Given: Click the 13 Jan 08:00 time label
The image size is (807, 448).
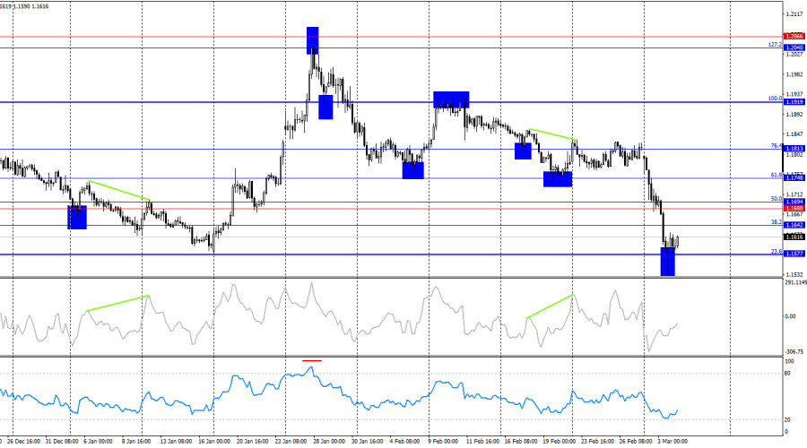Looking at the screenshot, I should pos(176,442).
